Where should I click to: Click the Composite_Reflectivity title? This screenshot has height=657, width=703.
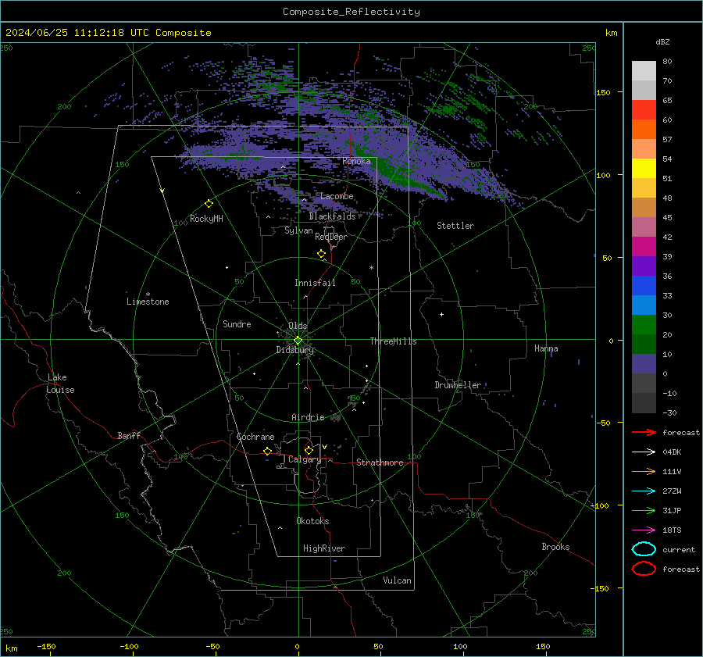click(351, 12)
